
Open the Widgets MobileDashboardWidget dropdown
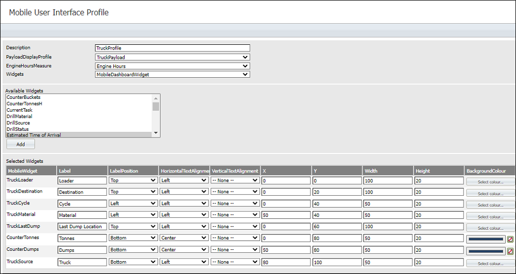tap(173, 74)
